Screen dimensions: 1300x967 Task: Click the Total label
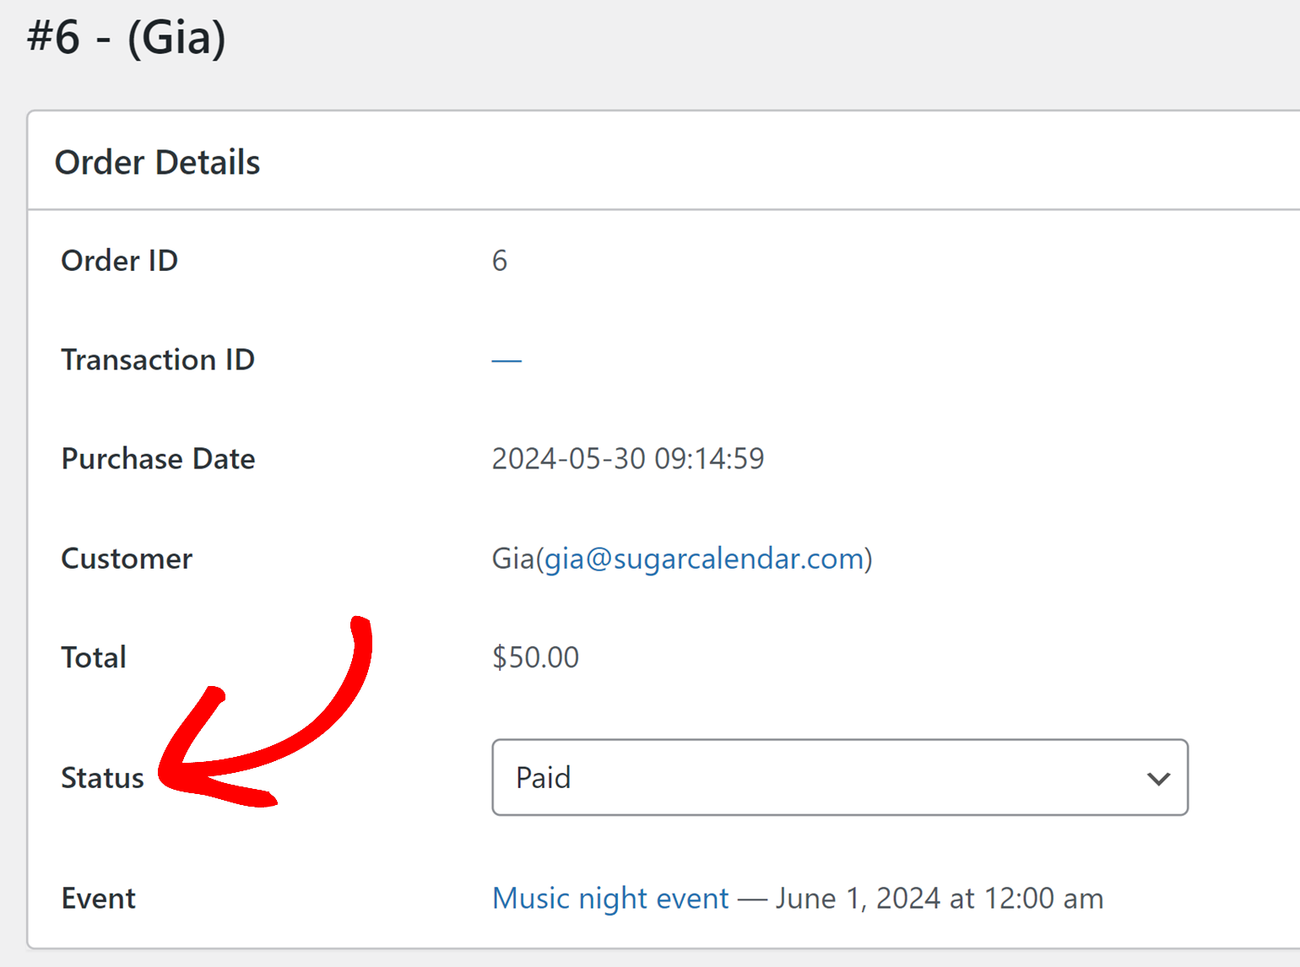94,657
